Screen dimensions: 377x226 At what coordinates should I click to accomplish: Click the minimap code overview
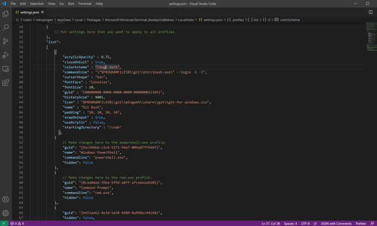click(372, 37)
